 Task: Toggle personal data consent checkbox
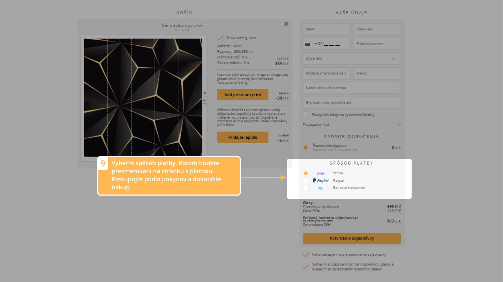click(306, 267)
